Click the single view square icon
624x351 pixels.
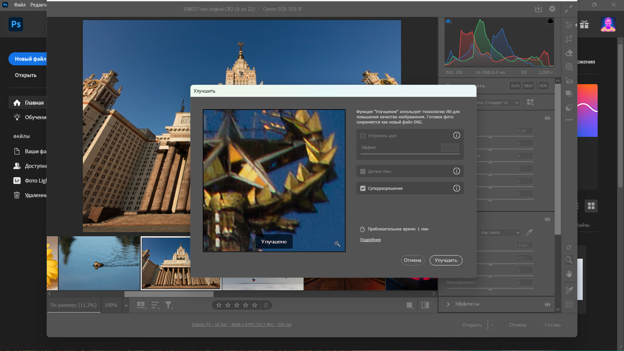click(409, 305)
